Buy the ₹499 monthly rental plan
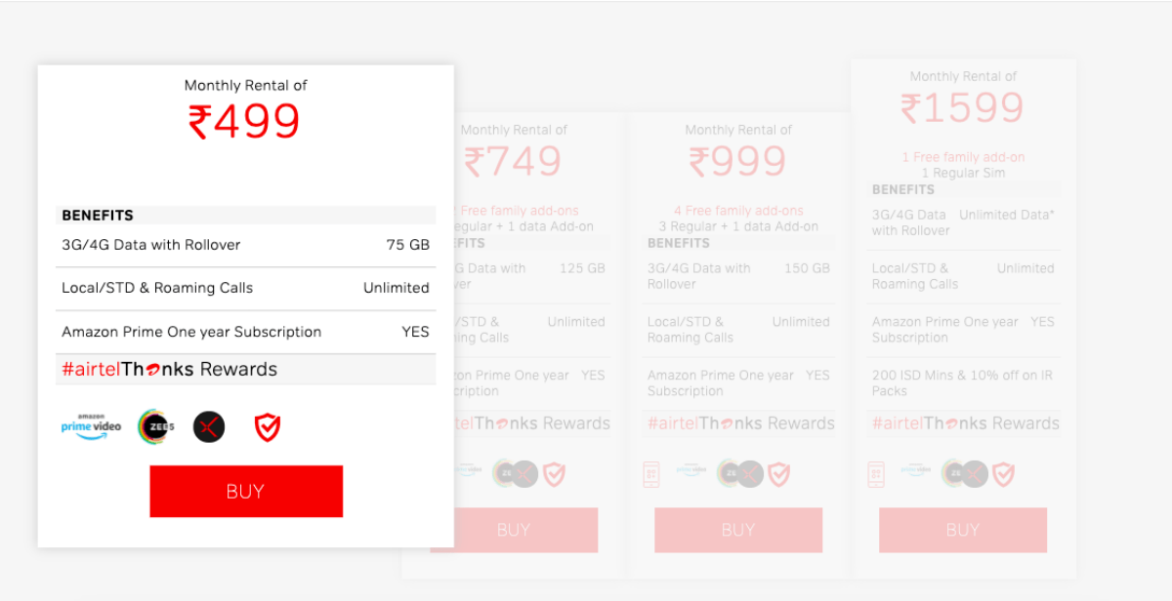Screen dimensions: 1172x601 [246, 491]
